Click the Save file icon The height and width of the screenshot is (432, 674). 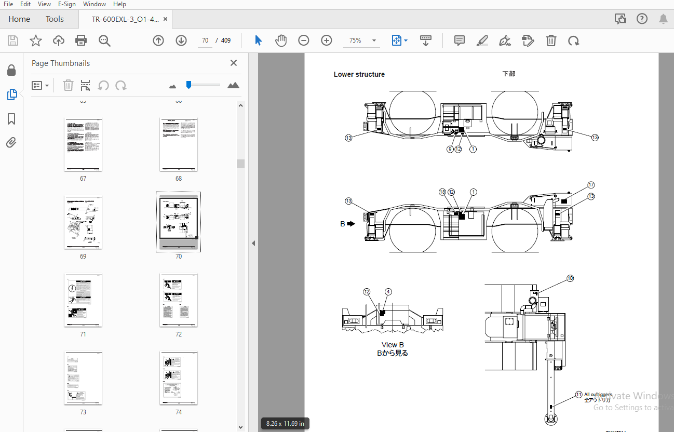point(13,40)
